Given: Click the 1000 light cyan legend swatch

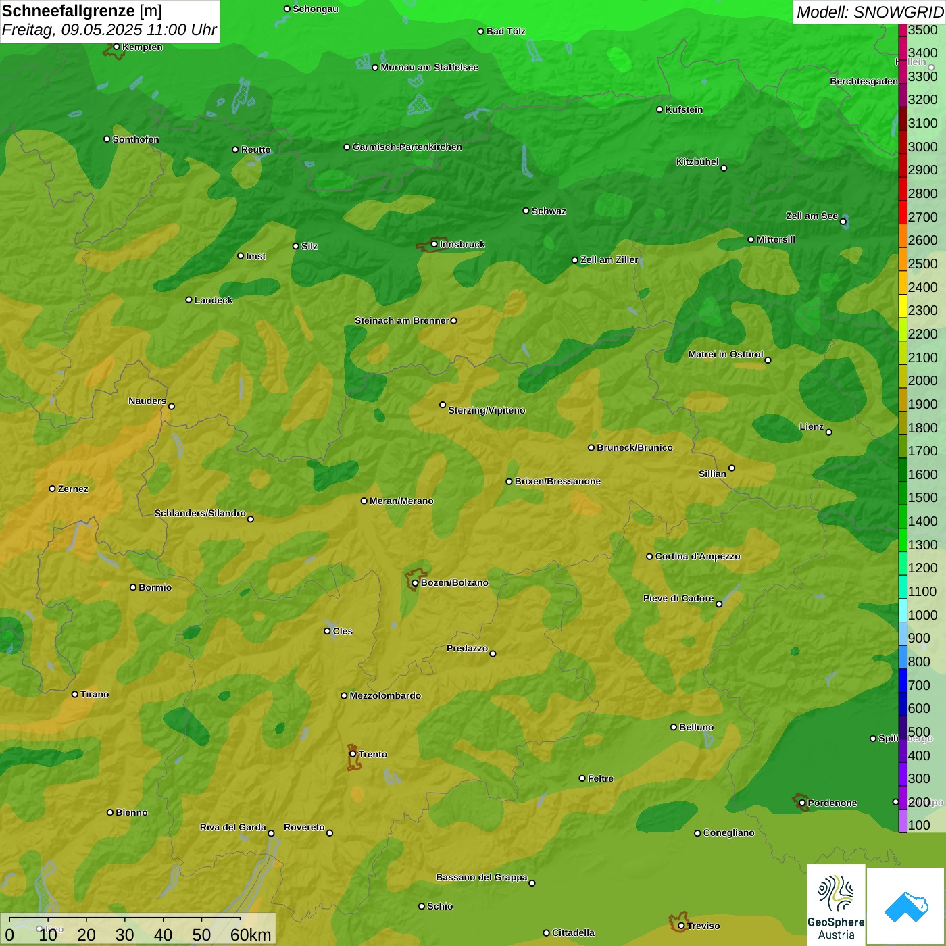Looking at the screenshot, I should pos(903,611).
